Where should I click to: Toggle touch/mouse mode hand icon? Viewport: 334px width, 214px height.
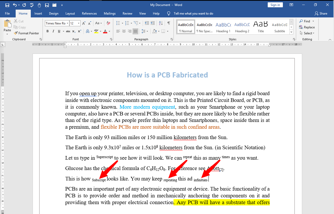click(x=39, y=5)
